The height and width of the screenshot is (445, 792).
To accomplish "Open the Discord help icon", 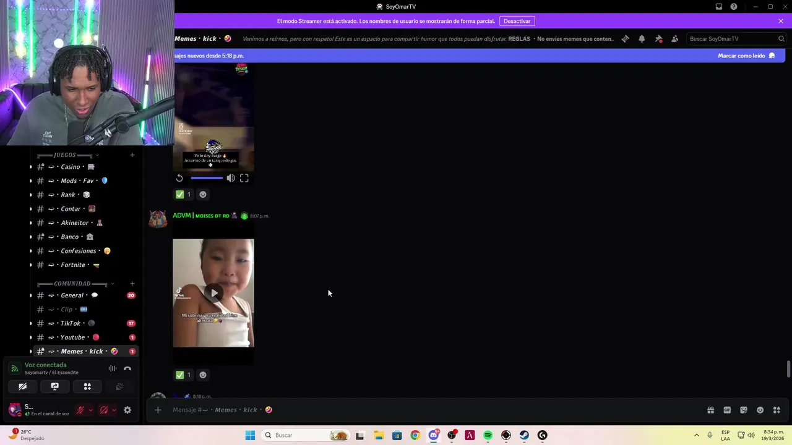I will click(734, 7).
